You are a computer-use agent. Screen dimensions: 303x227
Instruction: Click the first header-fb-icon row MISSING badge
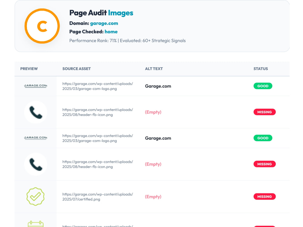265,112
